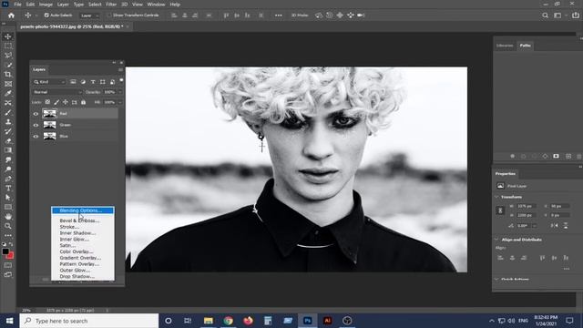Click Flip horizontal icon in Properties Transform
583x328 pixels.
tap(555, 225)
